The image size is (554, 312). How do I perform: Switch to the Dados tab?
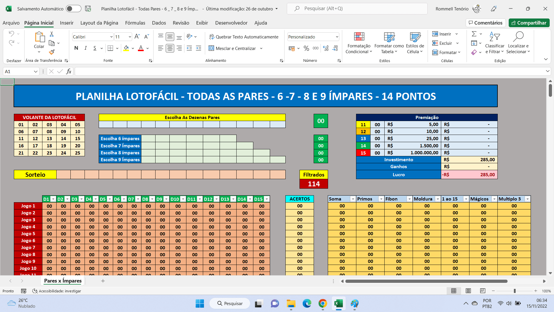(x=159, y=23)
